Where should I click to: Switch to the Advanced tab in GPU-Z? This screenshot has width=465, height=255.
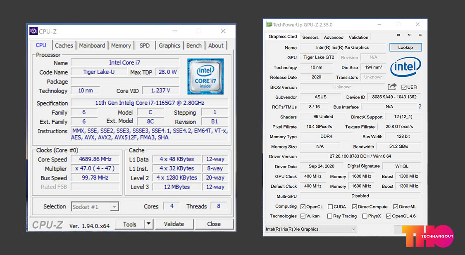(x=334, y=37)
